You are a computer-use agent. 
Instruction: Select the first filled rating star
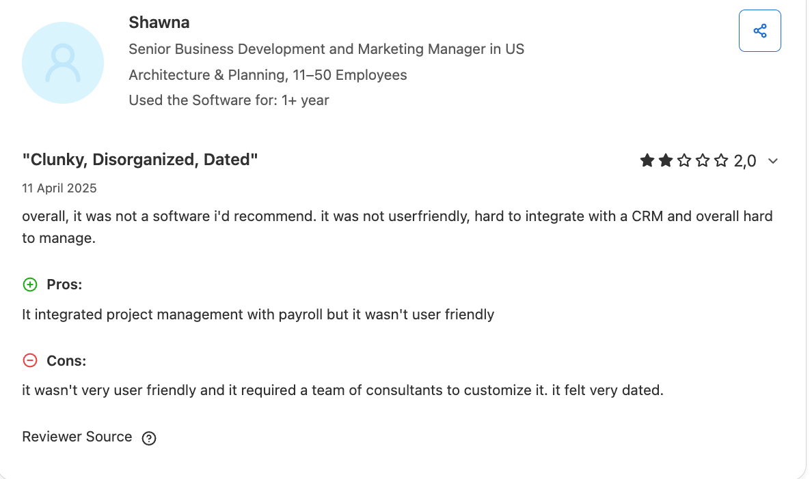(x=647, y=160)
